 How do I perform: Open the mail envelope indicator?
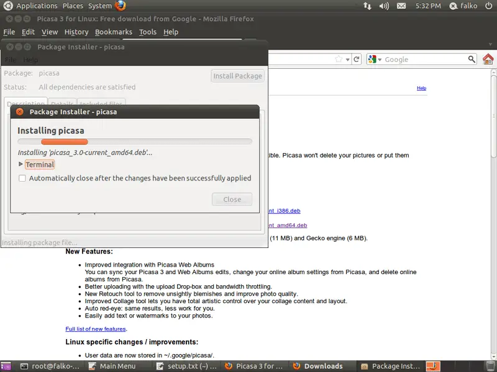point(401,6)
